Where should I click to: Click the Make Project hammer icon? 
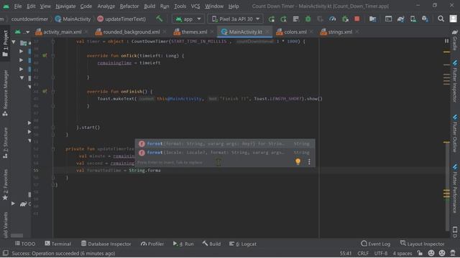160,19
